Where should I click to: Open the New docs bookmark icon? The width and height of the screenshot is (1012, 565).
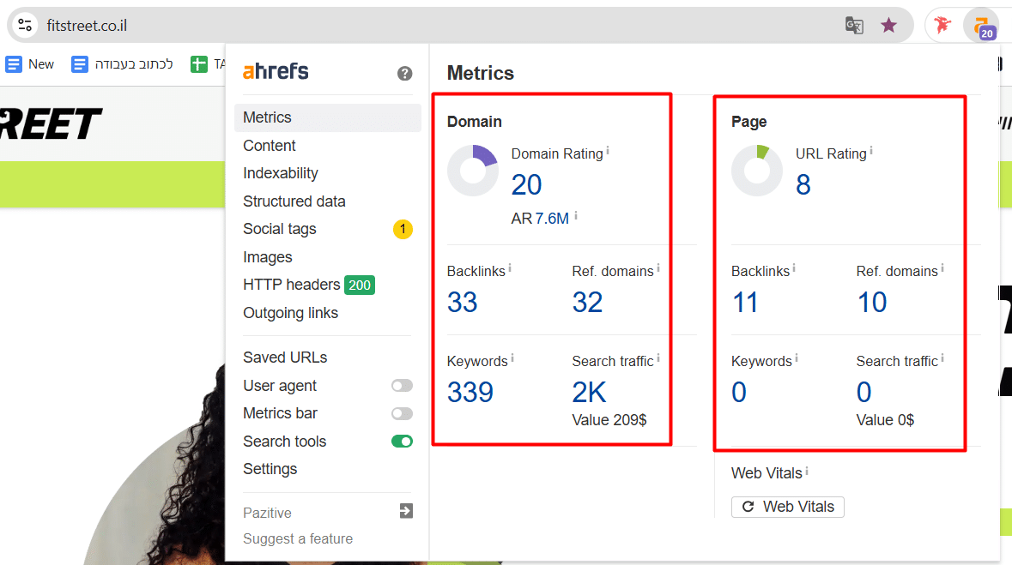coord(14,63)
